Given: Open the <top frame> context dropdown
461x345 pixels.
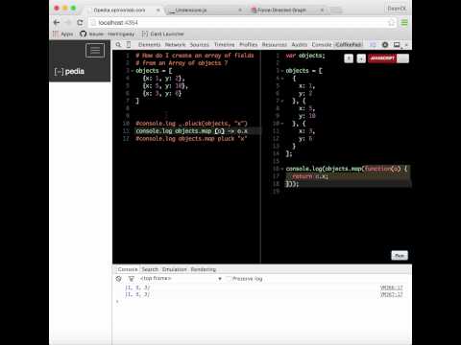Looking at the screenshot, I should coord(181,279).
